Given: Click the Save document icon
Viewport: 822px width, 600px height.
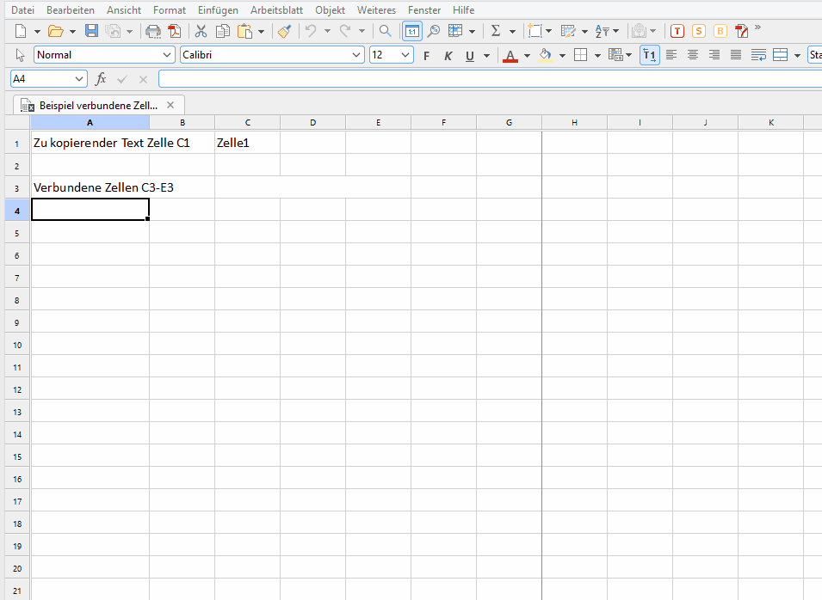Looking at the screenshot, I should click(x=91, y=32).
